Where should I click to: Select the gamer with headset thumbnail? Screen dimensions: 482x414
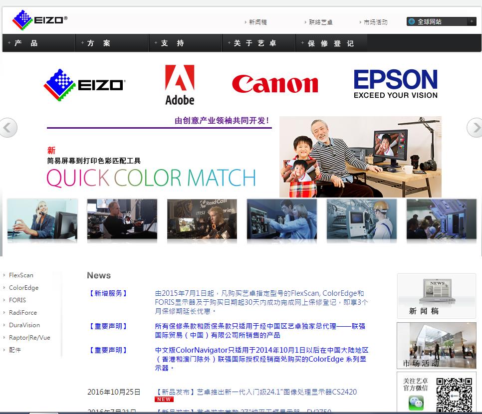point(202,219)
